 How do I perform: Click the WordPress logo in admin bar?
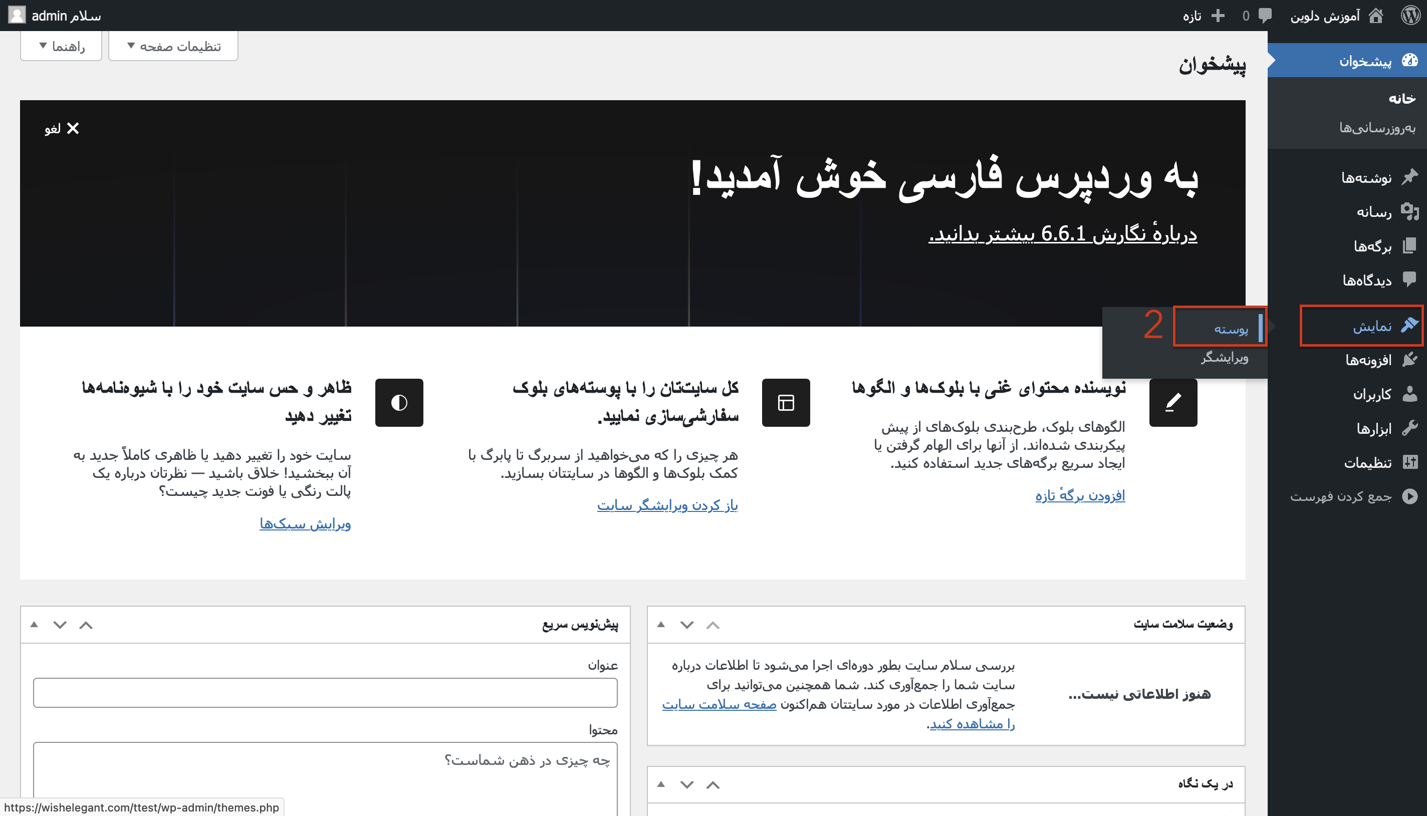click(x=1410, y=15)
